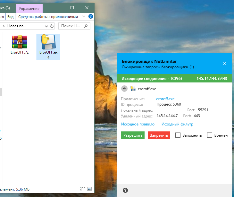Open the eroroff.exe application link
Viewport: 234px width, 197px height.
click(x=165, y=99)
